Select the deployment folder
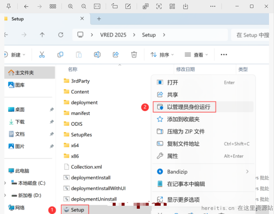The image size is (274, 214). click(x=80, y=103)
